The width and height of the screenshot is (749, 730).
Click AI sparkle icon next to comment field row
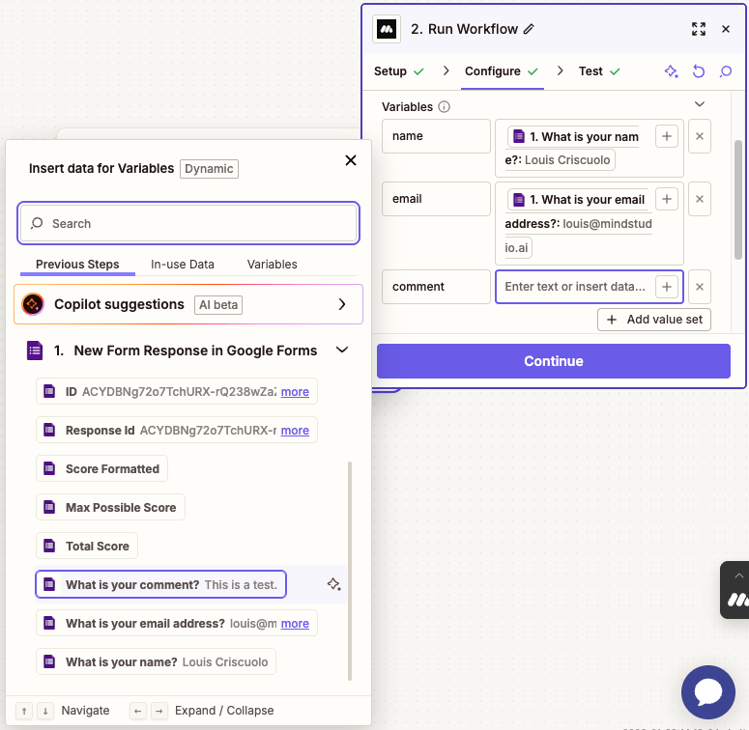pyautogui.click(x=333, y=584)
